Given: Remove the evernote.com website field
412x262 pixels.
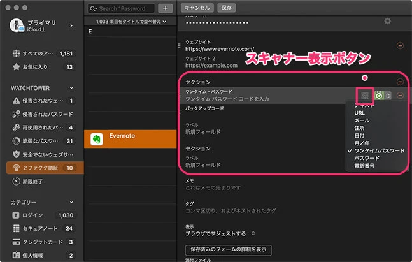Looking at the screenshot, I should [400, 46].
